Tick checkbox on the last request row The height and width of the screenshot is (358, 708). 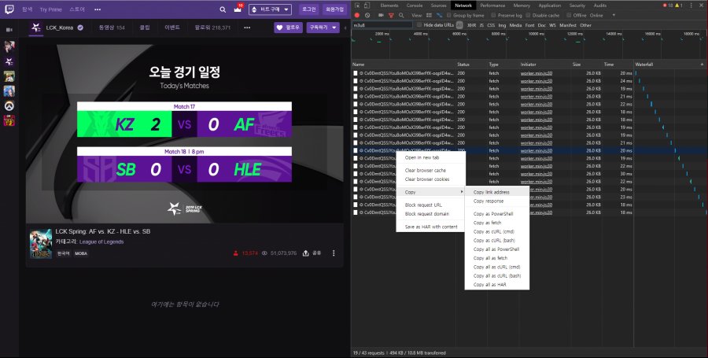[x=356, y=212]
